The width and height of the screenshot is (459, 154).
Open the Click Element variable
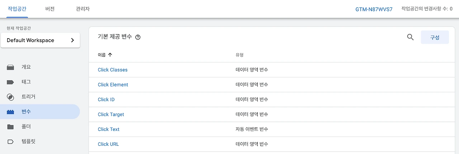pyautogui.click(x=113, y=85)
